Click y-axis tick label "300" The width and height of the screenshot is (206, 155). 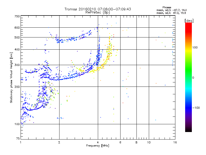pos(17,65)
